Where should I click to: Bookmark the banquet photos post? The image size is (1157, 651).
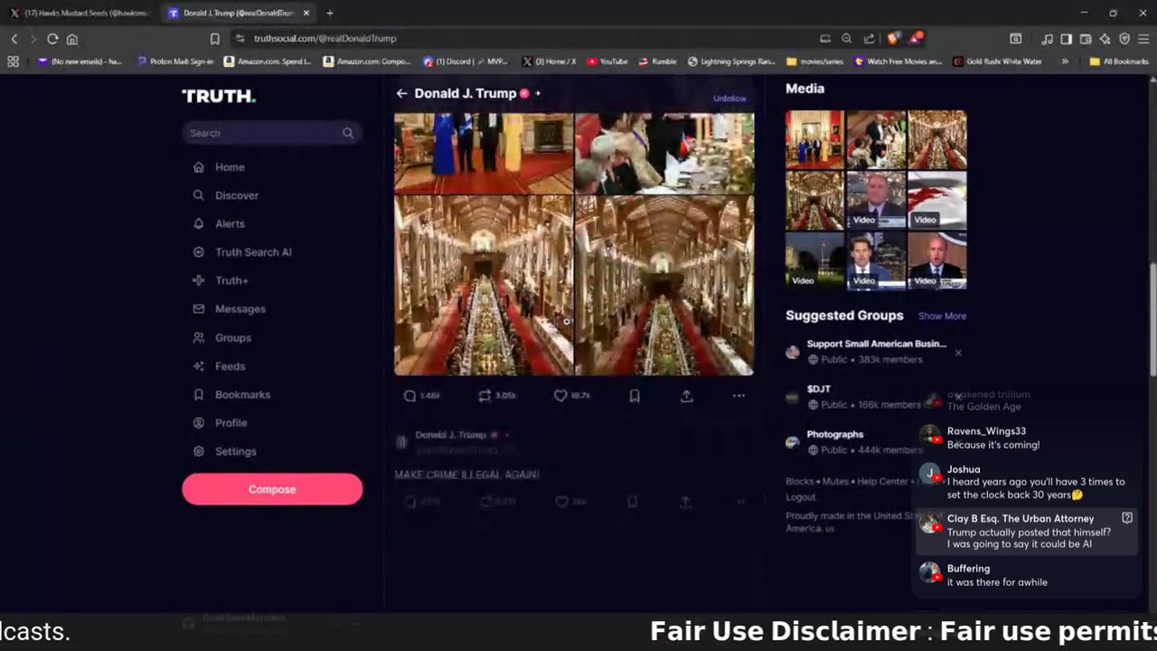click(635, 396)
